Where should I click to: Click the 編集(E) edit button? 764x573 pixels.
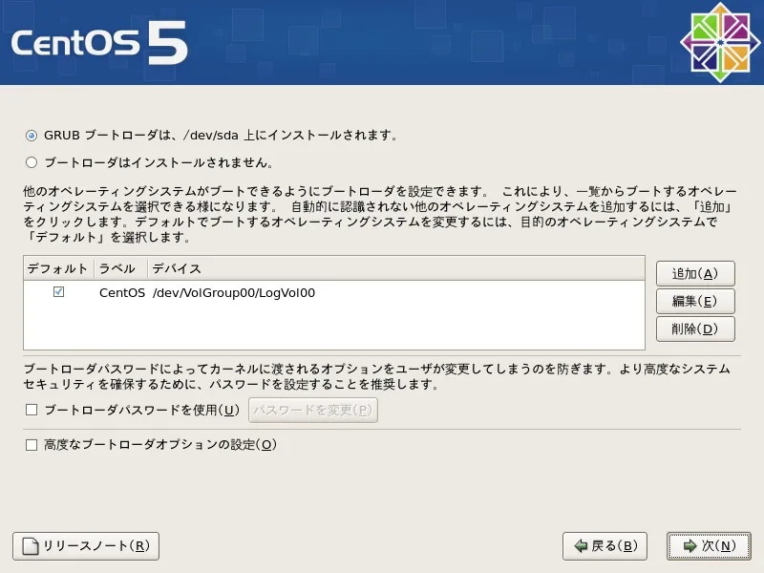point(695,301)
